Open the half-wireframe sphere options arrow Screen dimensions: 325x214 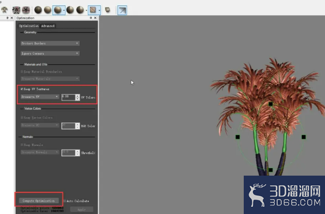pos(86,10)
